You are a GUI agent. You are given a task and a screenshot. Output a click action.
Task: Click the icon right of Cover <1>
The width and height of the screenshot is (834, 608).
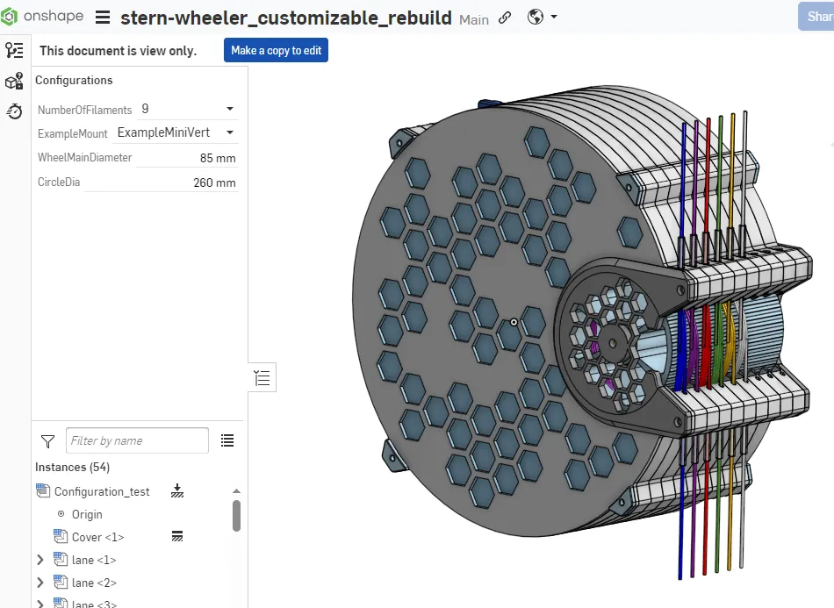176,537
